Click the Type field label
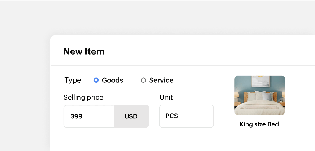 (x=73, y=80)
